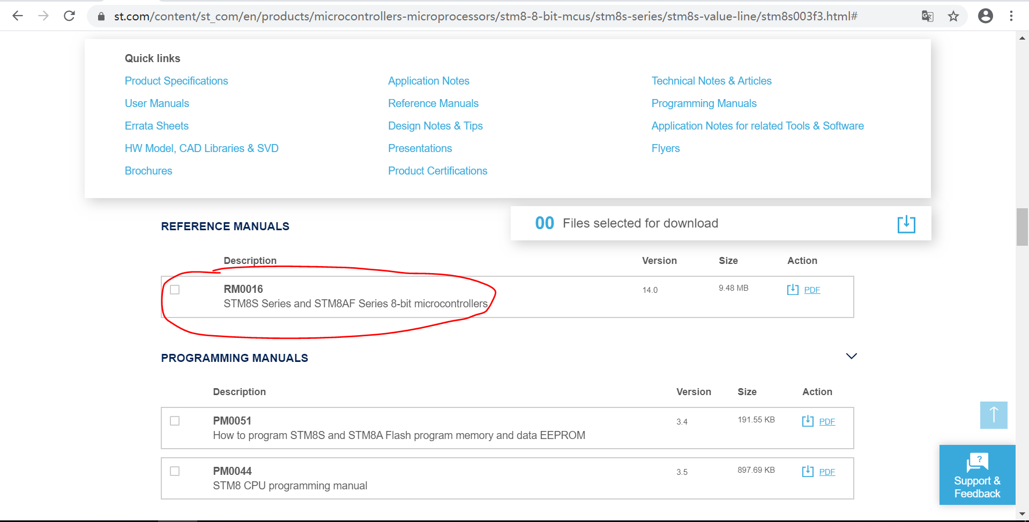The width and height of the screenshot is (1029, 522).
Task: Check the PM0044 selection checkbox
Action: pos(174,471)
